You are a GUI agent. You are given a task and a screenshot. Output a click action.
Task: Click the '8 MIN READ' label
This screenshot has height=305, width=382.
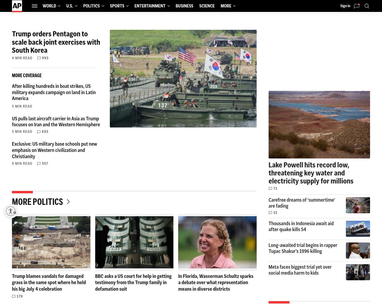point(22,164)
